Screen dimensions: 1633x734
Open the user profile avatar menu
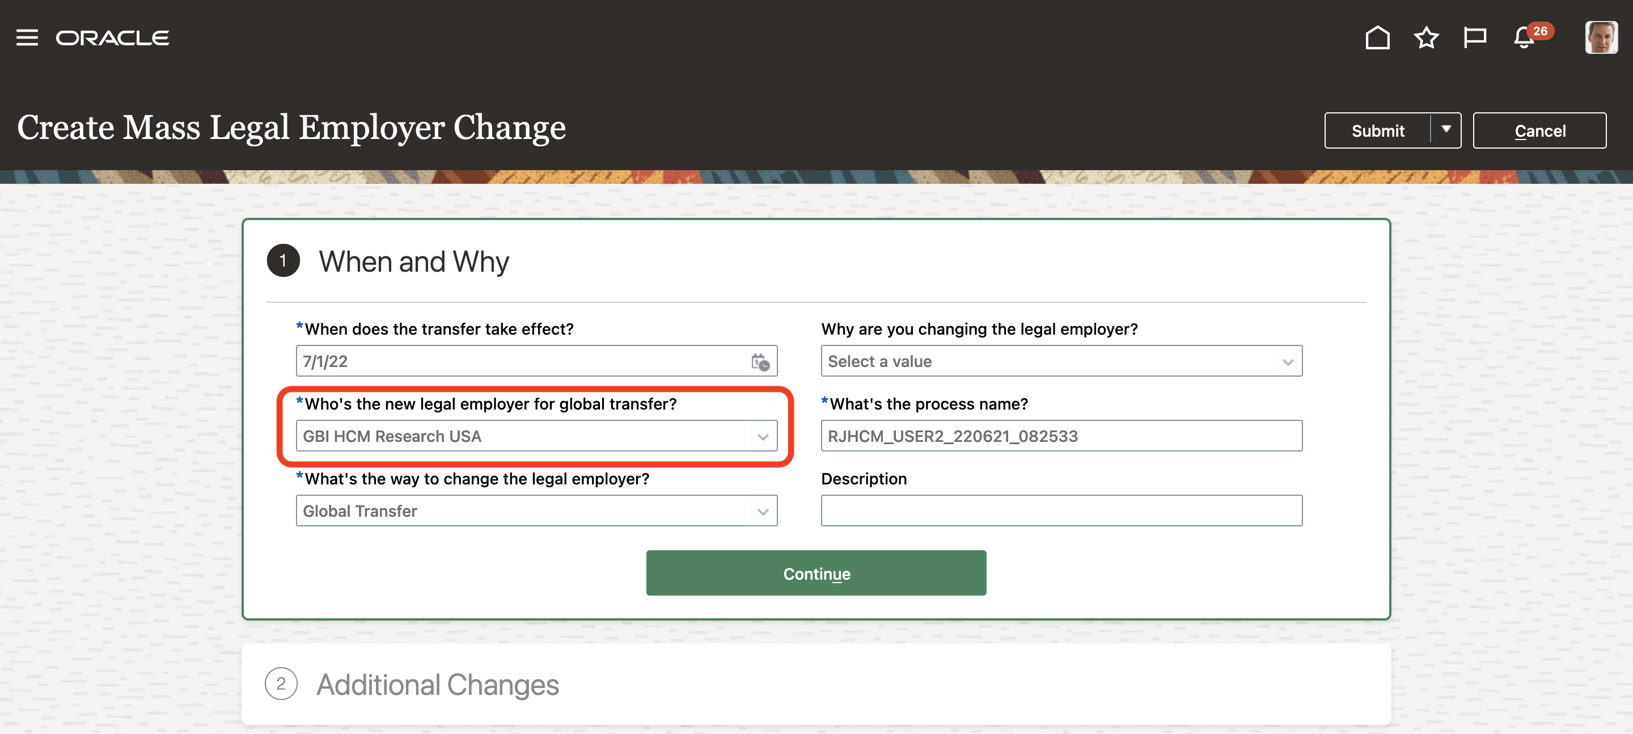[1601, 38]
